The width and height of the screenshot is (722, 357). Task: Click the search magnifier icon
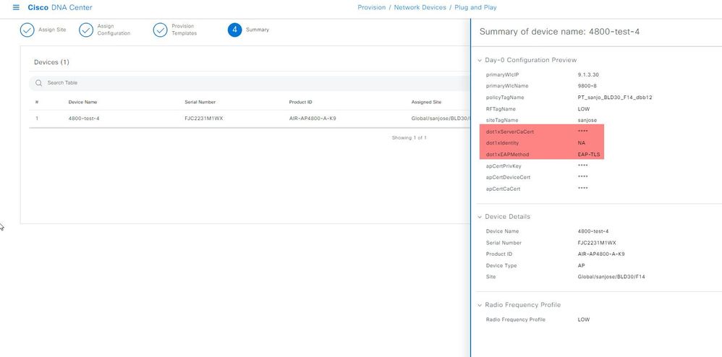[38, 83]
